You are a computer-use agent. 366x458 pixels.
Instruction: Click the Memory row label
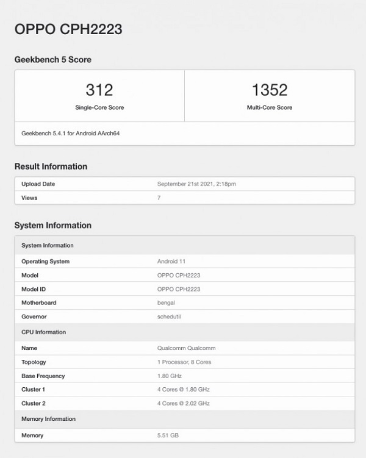(32, 435)
